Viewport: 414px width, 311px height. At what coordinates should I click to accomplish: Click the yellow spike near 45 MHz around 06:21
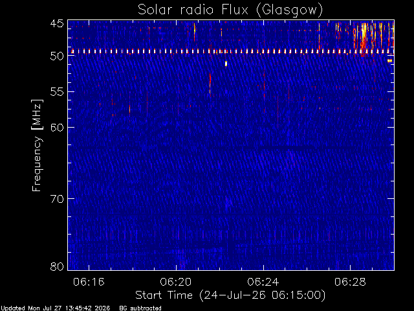[194, 30]
